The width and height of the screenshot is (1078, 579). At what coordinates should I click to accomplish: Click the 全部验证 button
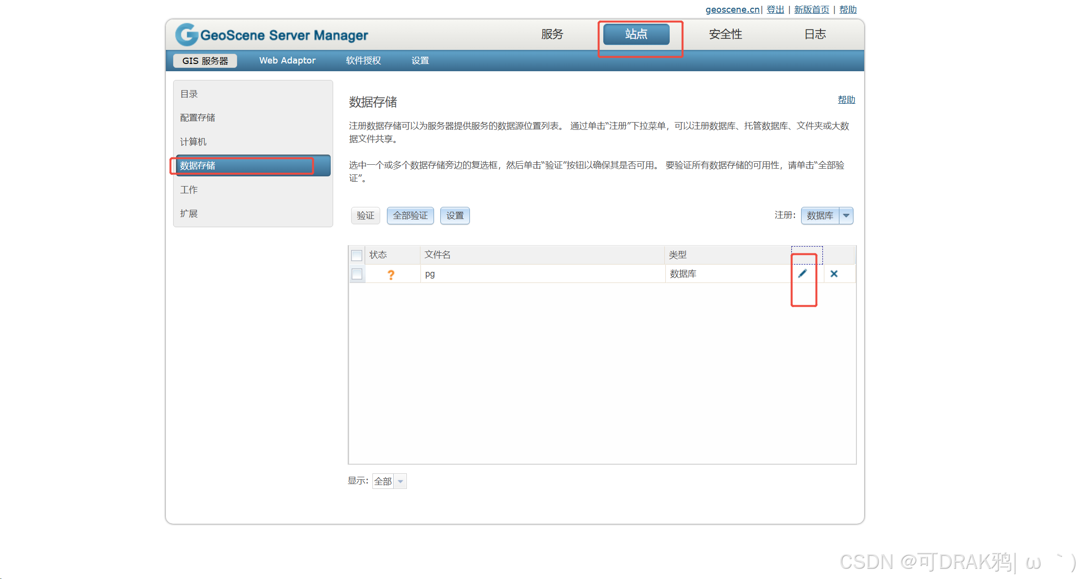point(410,216)
